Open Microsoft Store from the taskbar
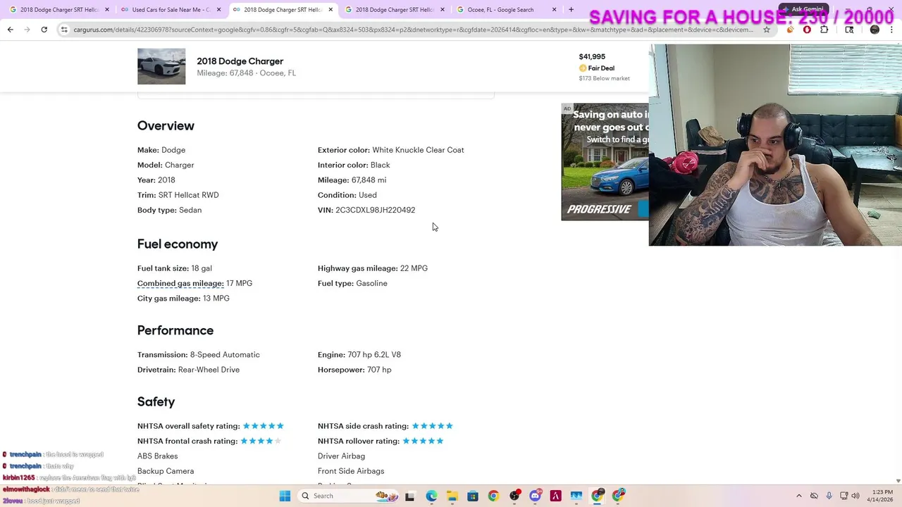 pos(473,496)
